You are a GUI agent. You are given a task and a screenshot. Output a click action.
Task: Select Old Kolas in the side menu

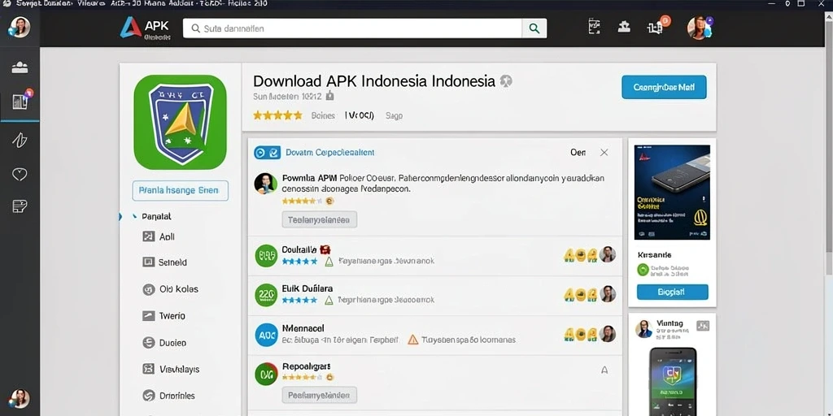(171, 289)
